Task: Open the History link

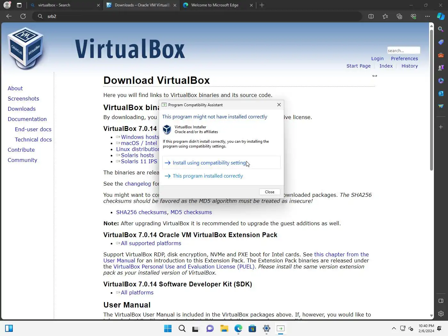Action: pos(410,66)
